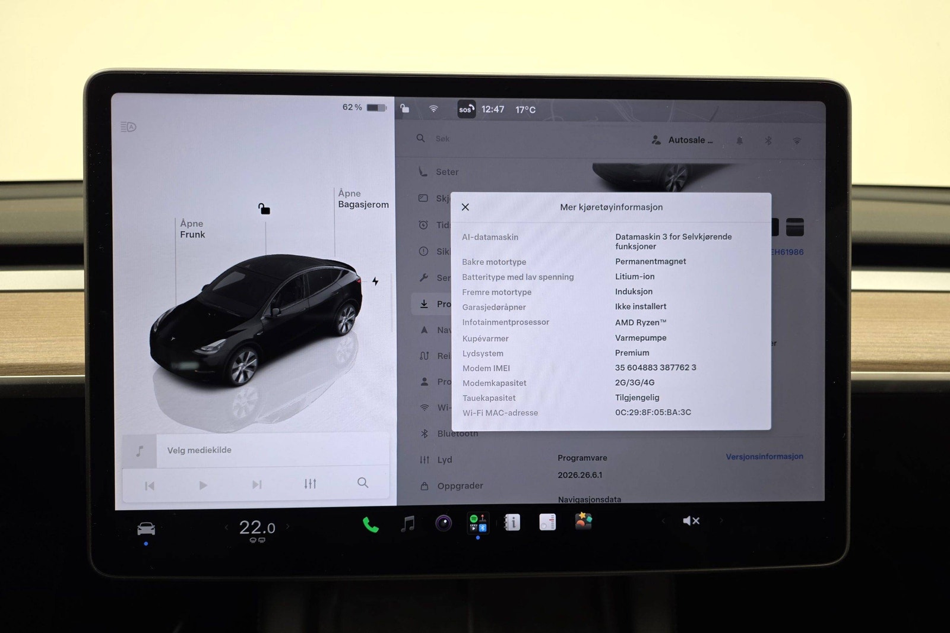The image size is (950, 633).
Task: Open the Oppgrader menu item
Action: coord(451,486)
